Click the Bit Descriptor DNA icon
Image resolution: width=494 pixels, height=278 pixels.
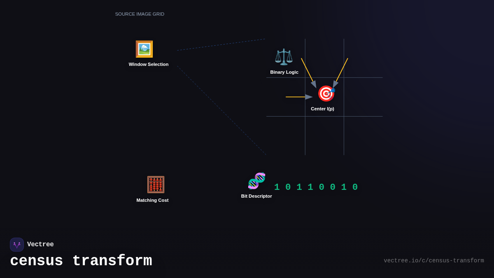pos(256,181)
